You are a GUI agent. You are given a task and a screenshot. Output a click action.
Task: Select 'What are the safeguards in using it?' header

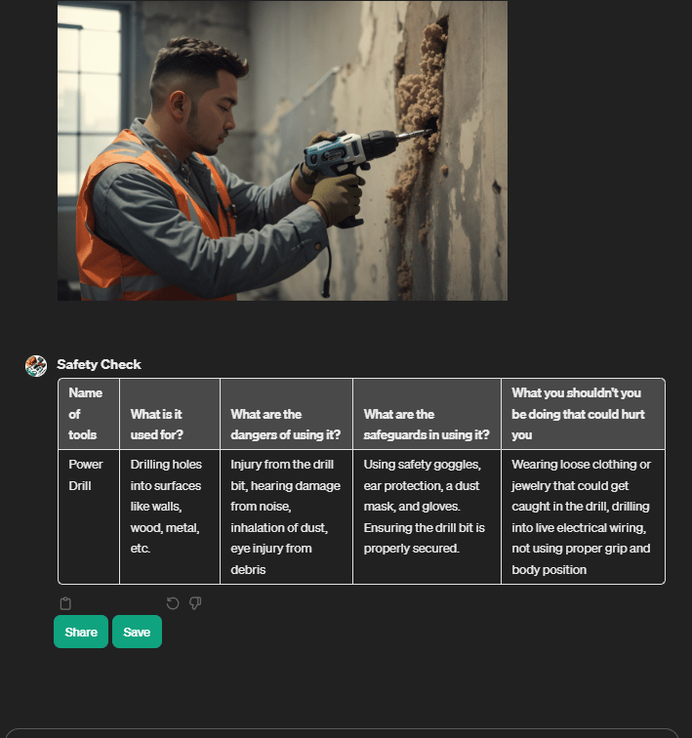click(x=427, y=414)
